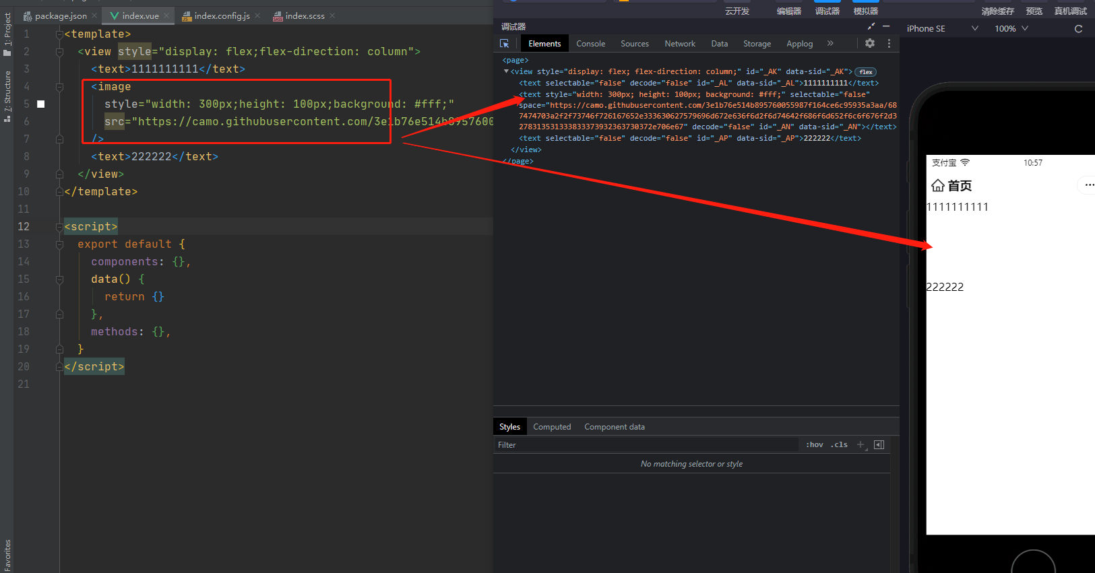Image resolution: width=1095 pixels, height=573 pixels.
Task: Click the home icon in the simulator
Action: [937, 185]
